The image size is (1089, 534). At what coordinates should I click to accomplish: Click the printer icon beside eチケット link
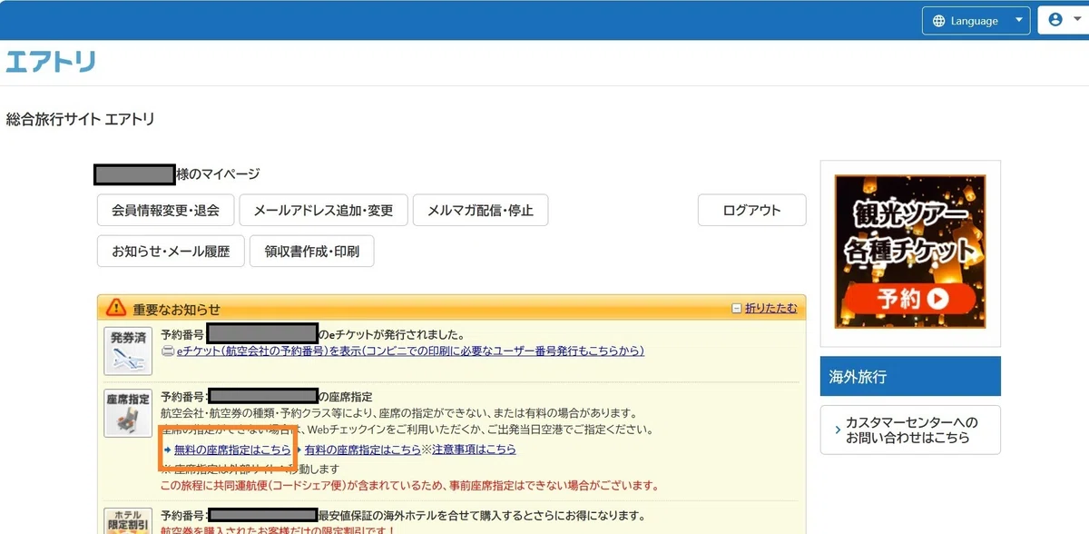pos(167,351)
